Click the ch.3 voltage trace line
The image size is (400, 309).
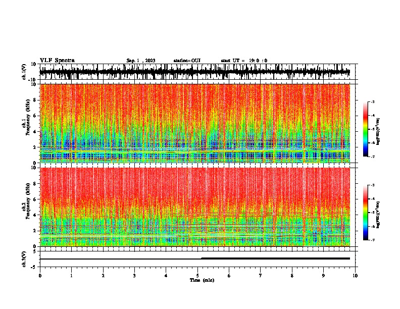click(195, 259)
